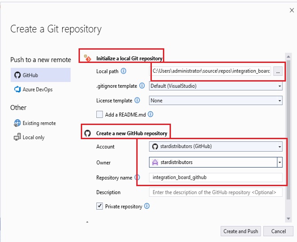This screenshot has width=297, height=242.
Task: Click the .gitignore template info icon
Action: tap(142, 86)
